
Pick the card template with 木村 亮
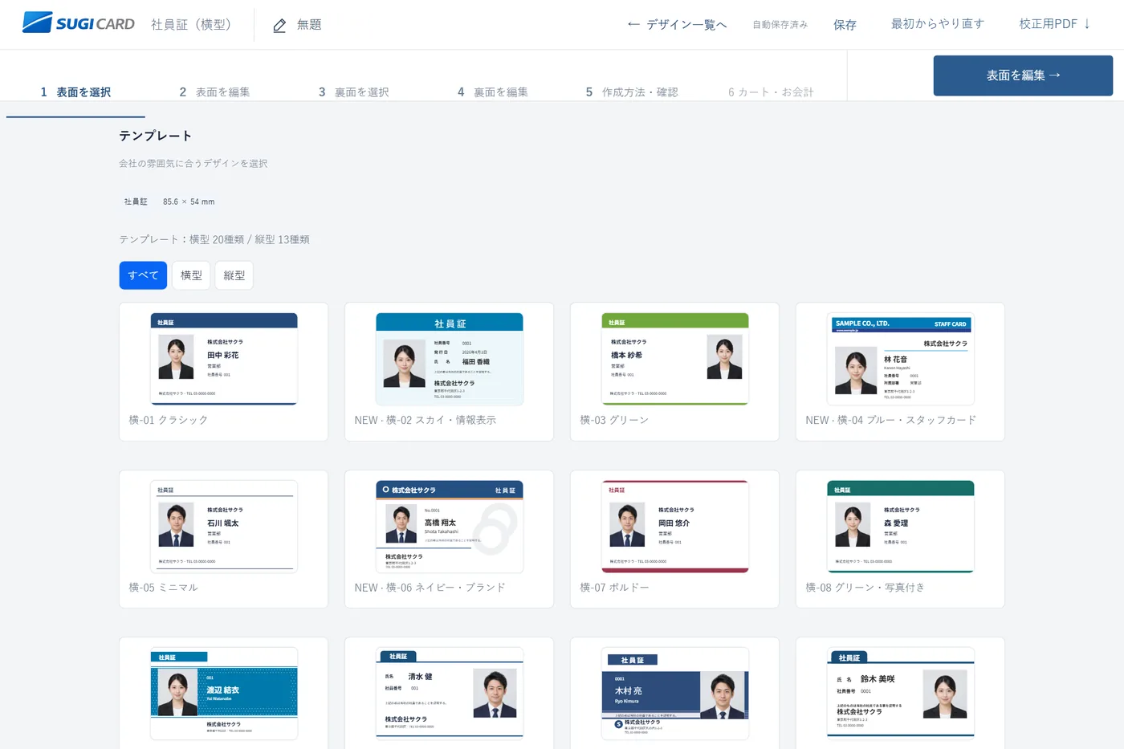coord(674,694)
